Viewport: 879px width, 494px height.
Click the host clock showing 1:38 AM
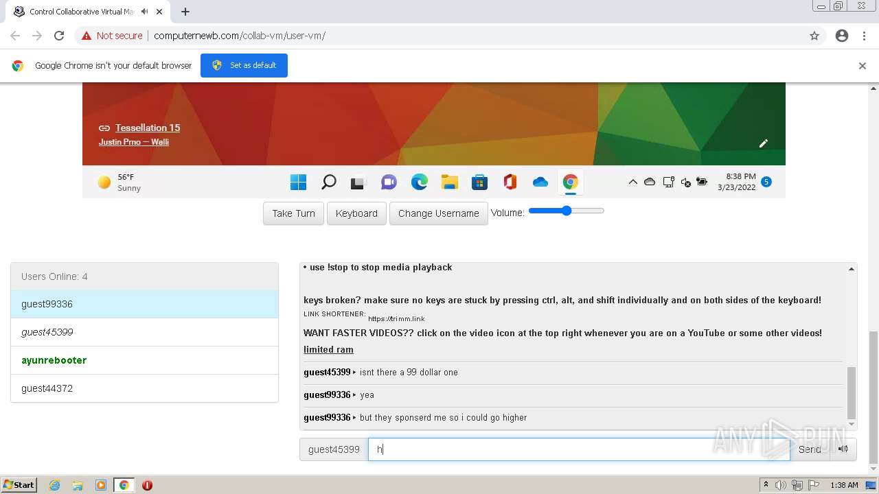click(x=844, y=485)
